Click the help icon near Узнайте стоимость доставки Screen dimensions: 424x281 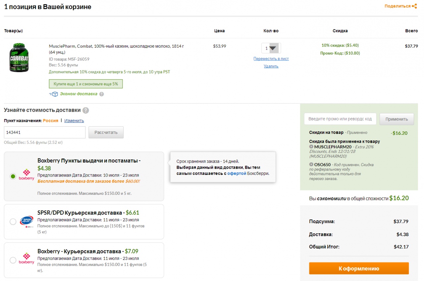[x=85, y=110]
